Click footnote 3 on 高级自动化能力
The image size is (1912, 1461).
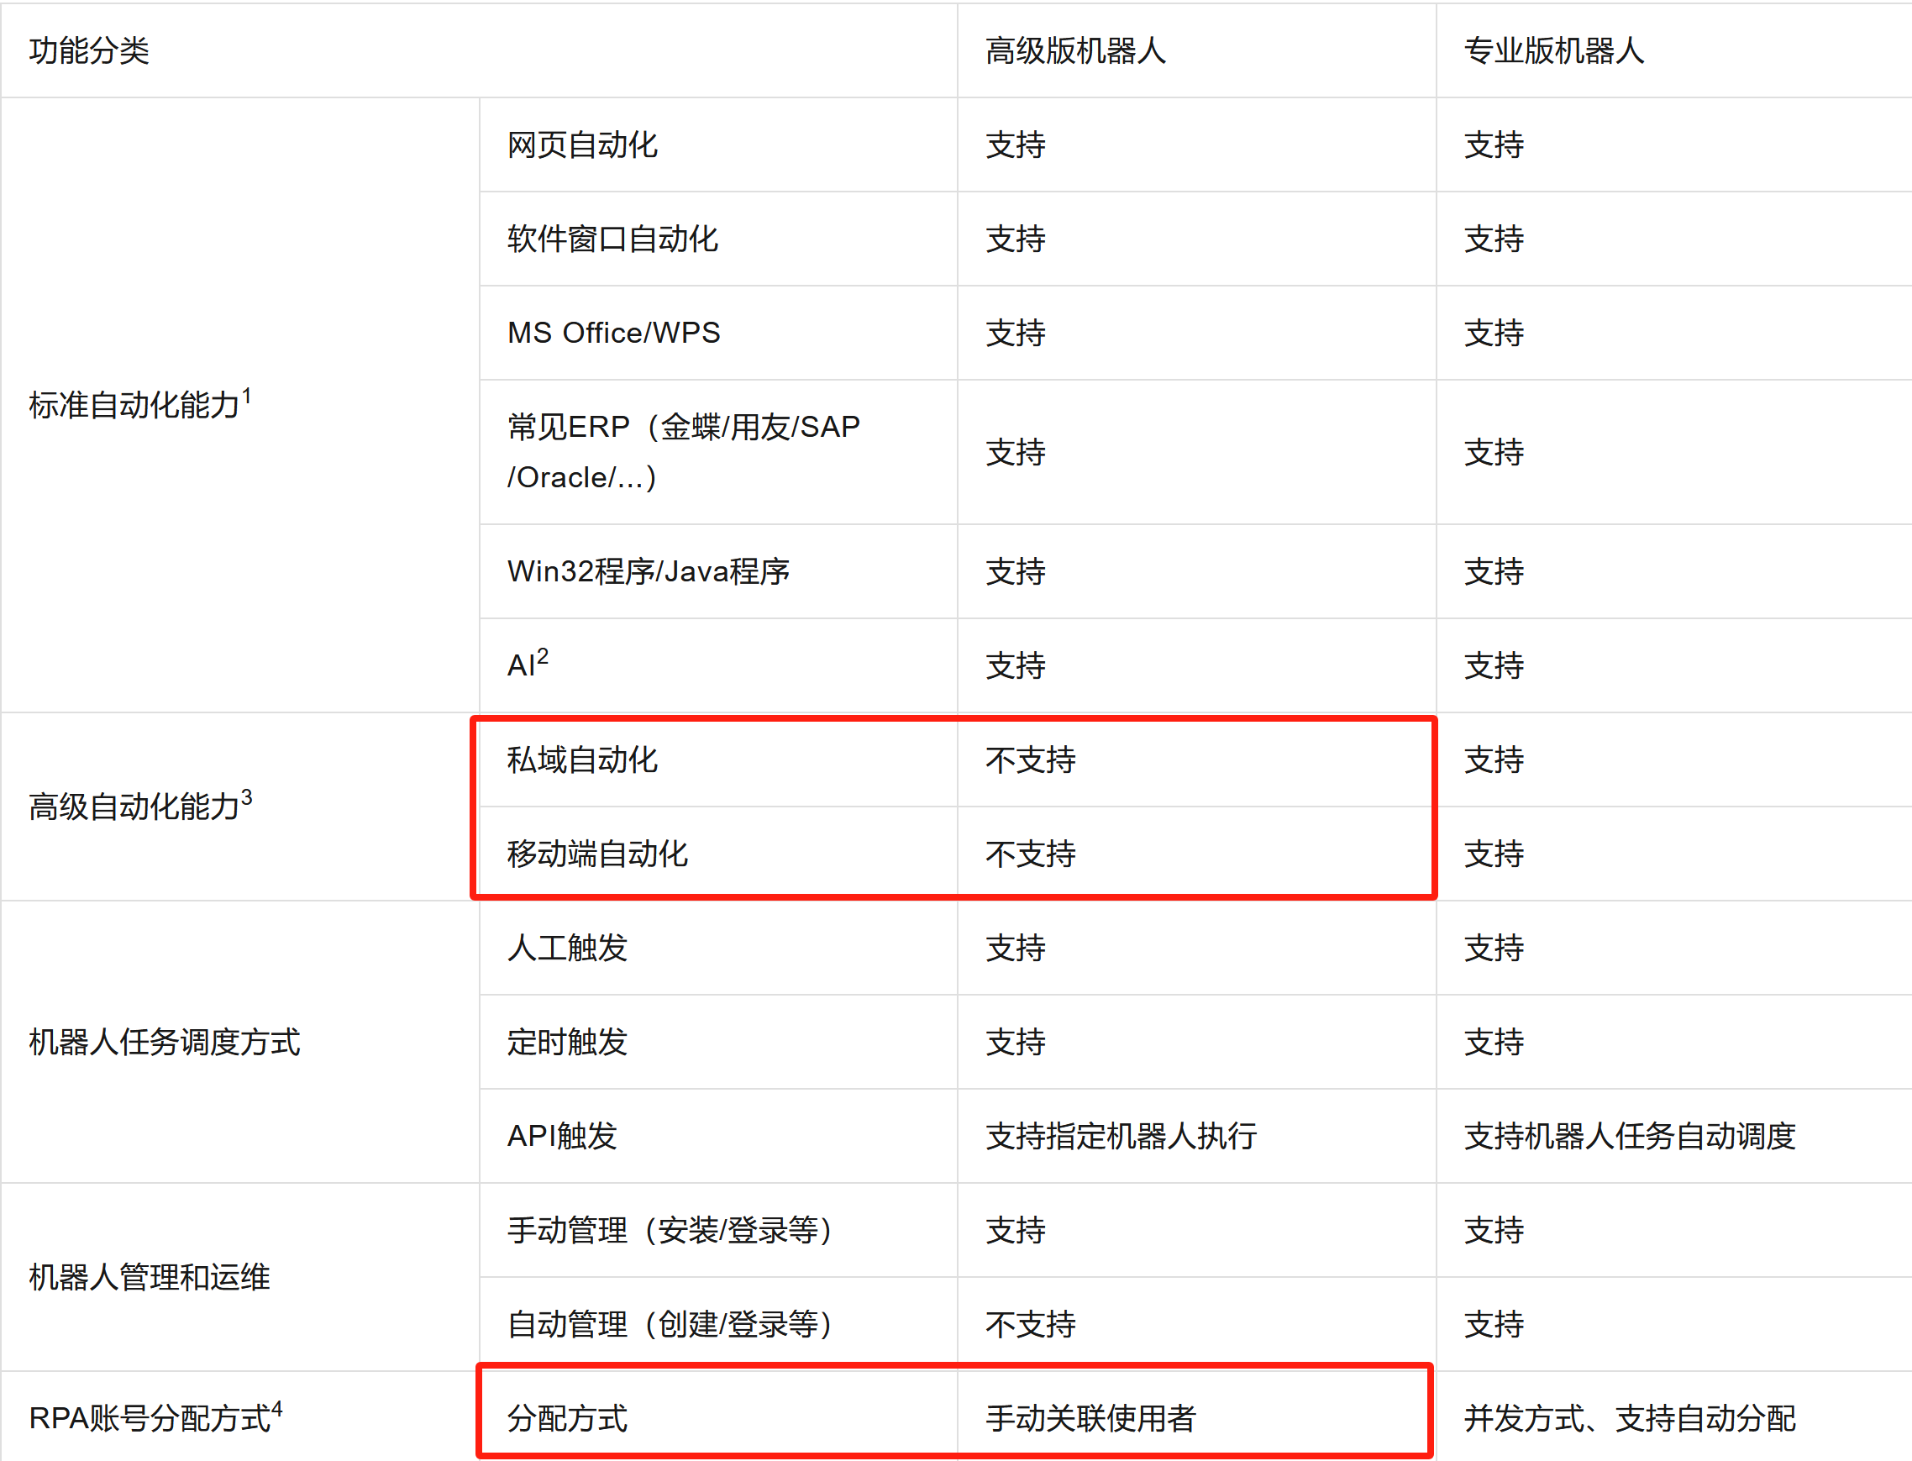point(247,797)
